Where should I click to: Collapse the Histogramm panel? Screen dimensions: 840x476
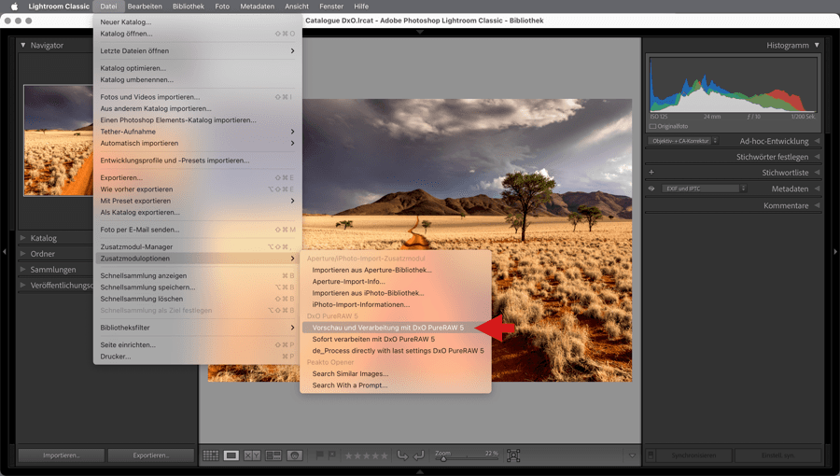coord(817,45)
